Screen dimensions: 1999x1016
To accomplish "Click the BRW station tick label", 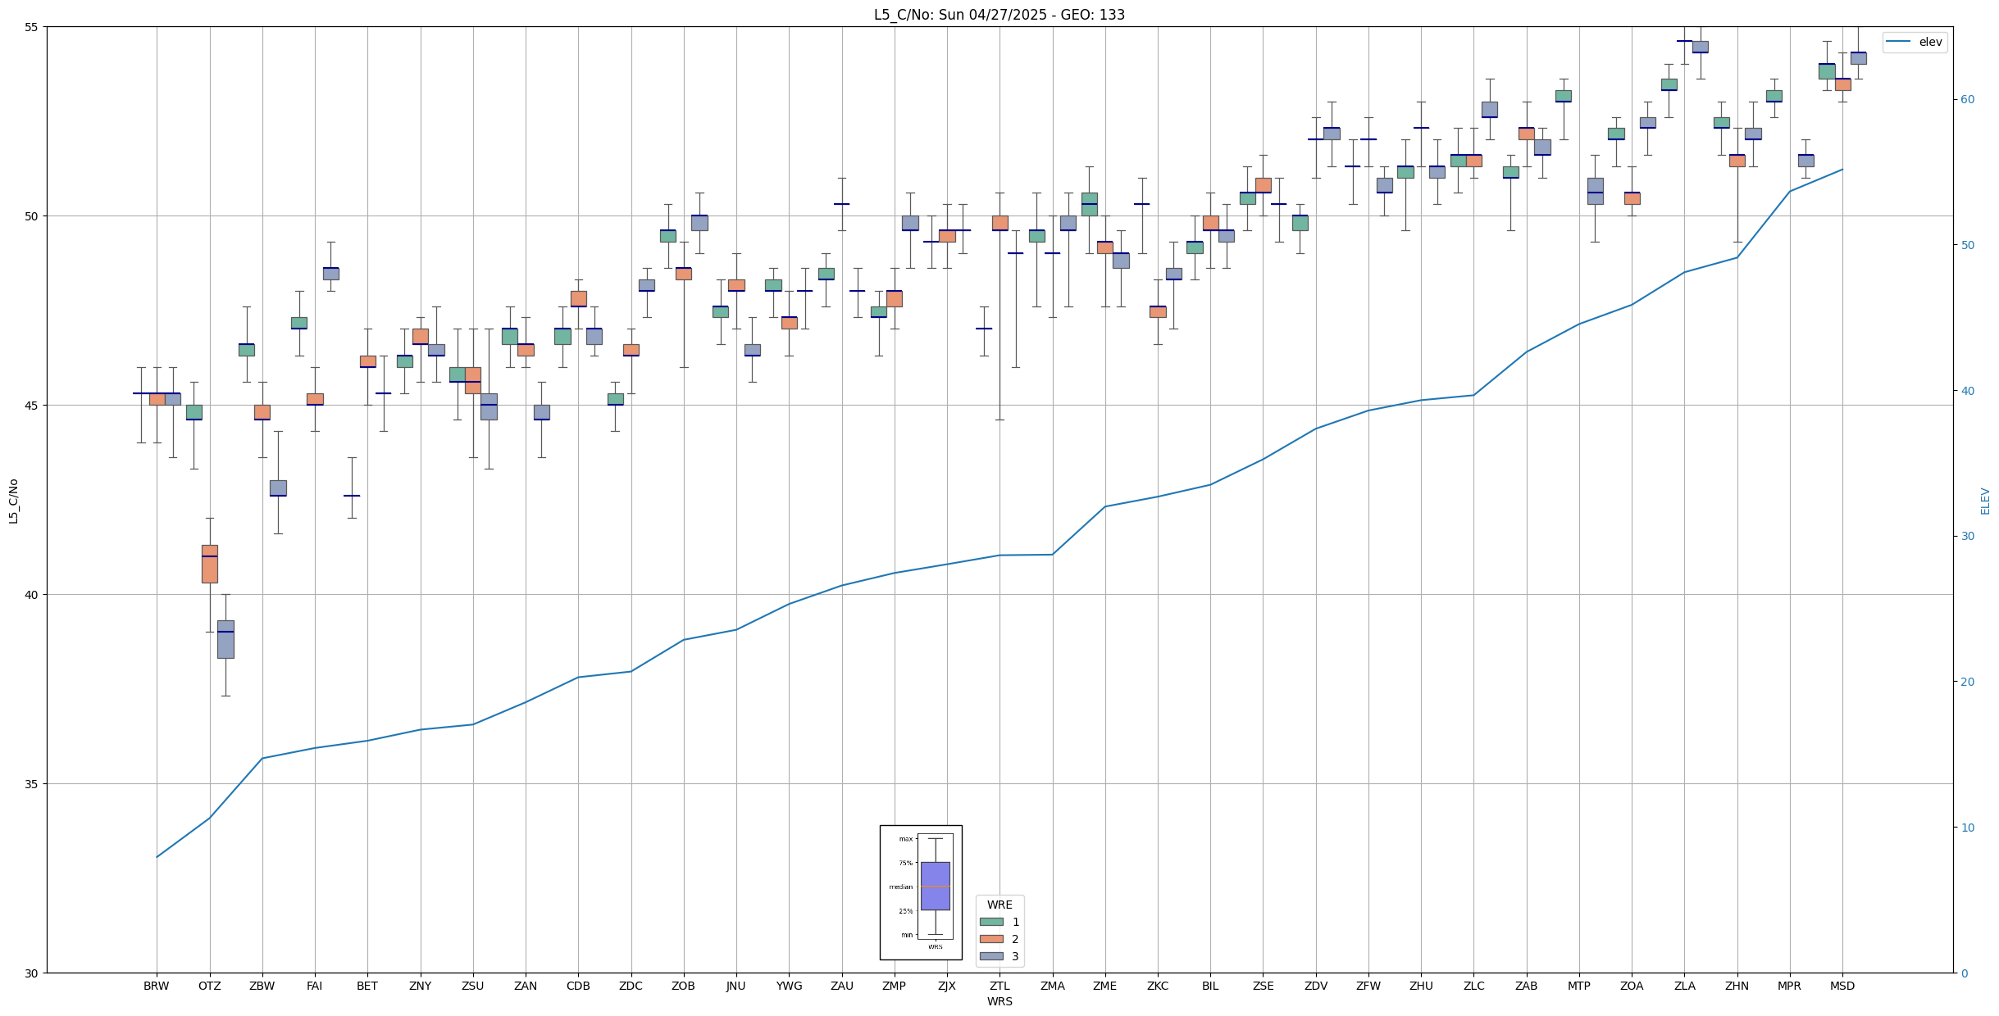I will click(156, 986).
